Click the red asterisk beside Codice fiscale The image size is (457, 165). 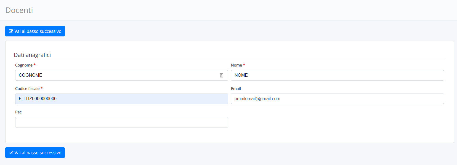pos(42,88)
